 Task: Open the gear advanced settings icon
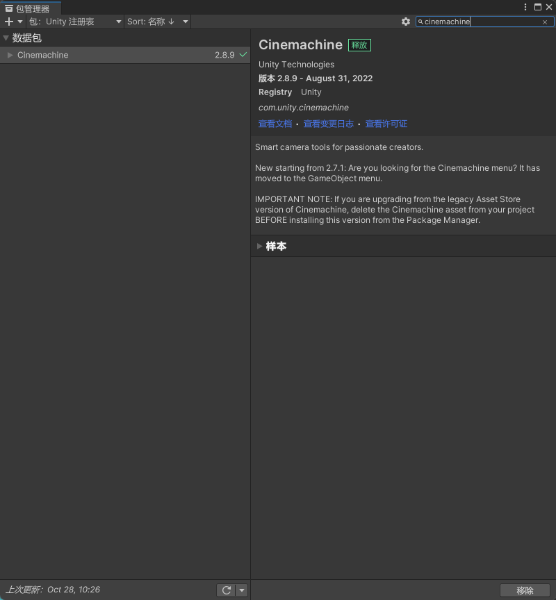[x=405, y=22]
